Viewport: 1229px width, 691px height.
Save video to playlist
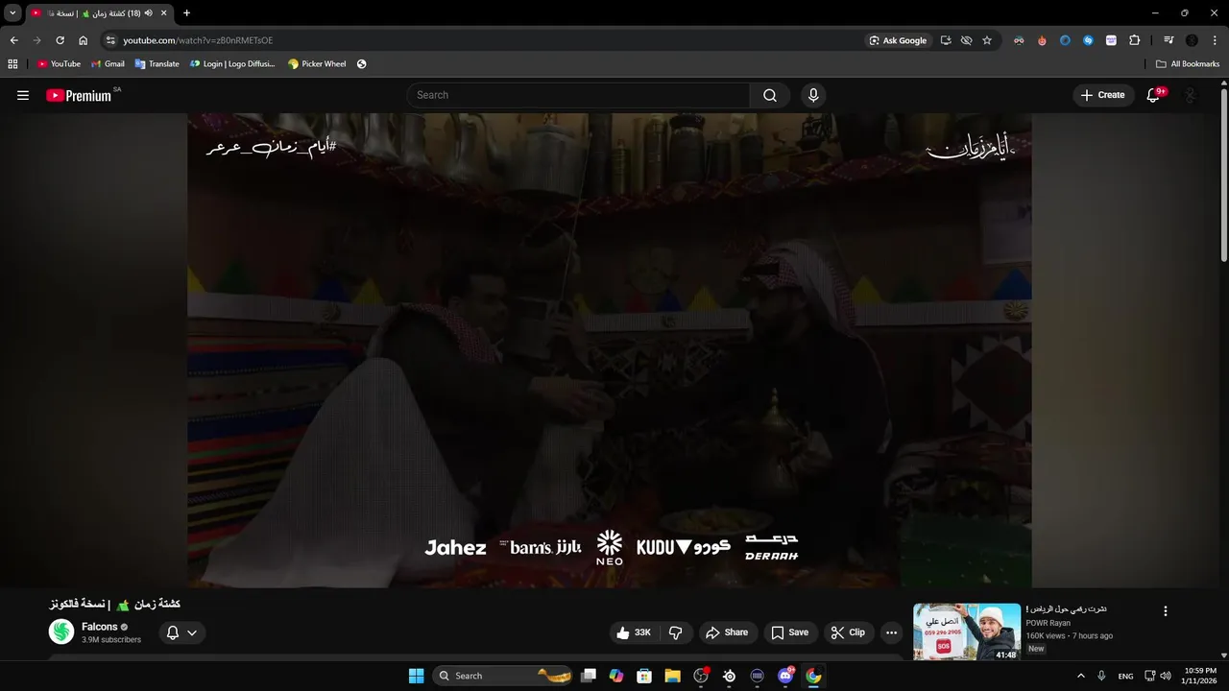point(790,632)
